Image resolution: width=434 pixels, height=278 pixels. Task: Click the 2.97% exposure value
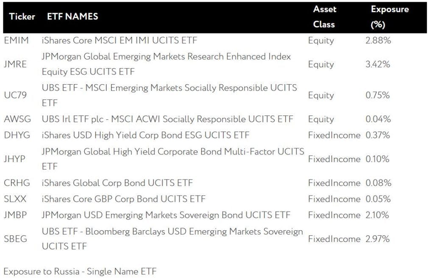click(378, 239)
